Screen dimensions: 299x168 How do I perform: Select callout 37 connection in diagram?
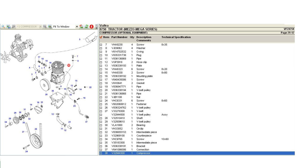click(x=86, y=122)
